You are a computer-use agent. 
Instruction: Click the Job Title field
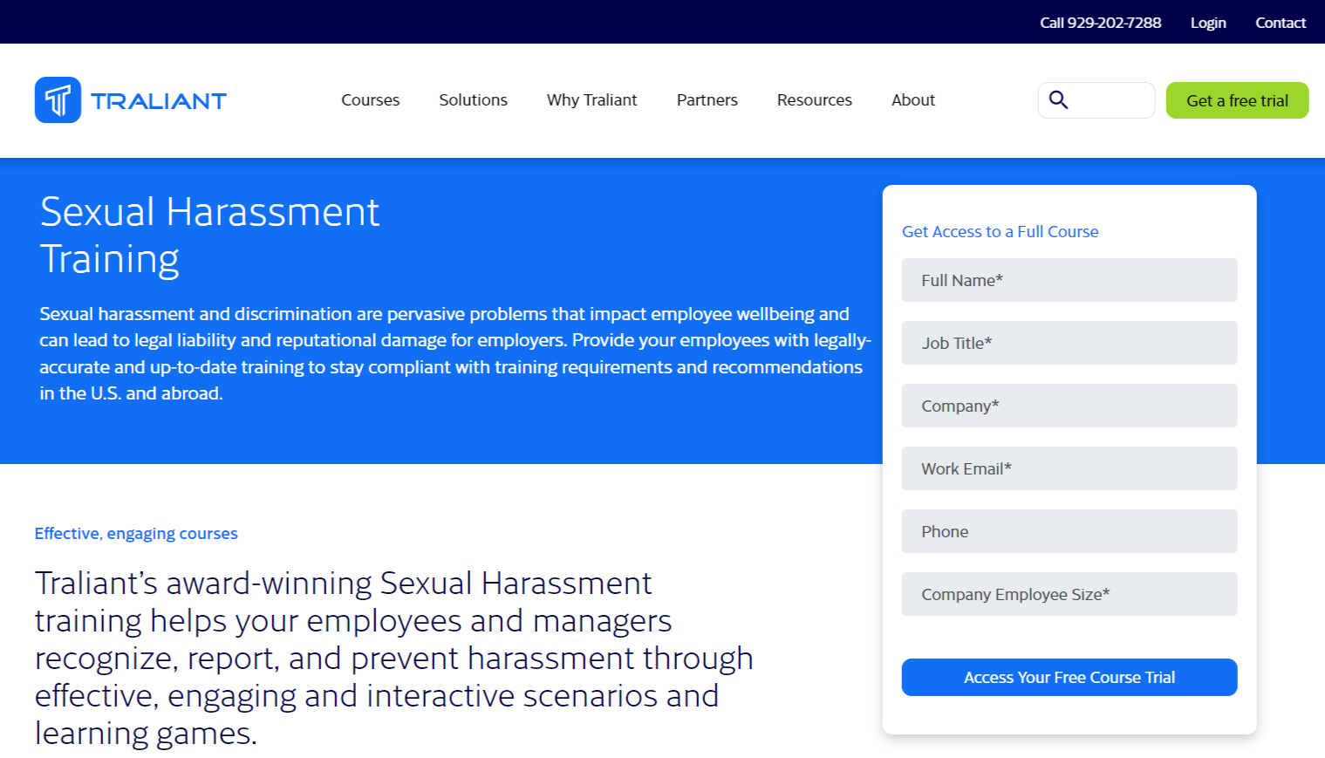click(x=1069, y=343)
